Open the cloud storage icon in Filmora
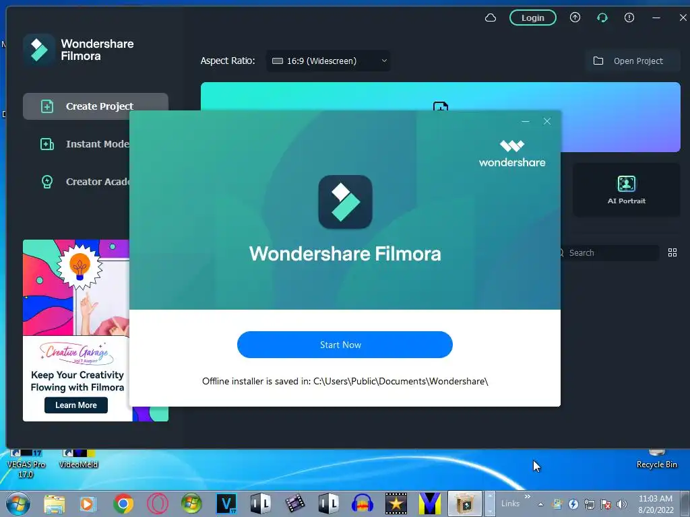 point(491,18)
